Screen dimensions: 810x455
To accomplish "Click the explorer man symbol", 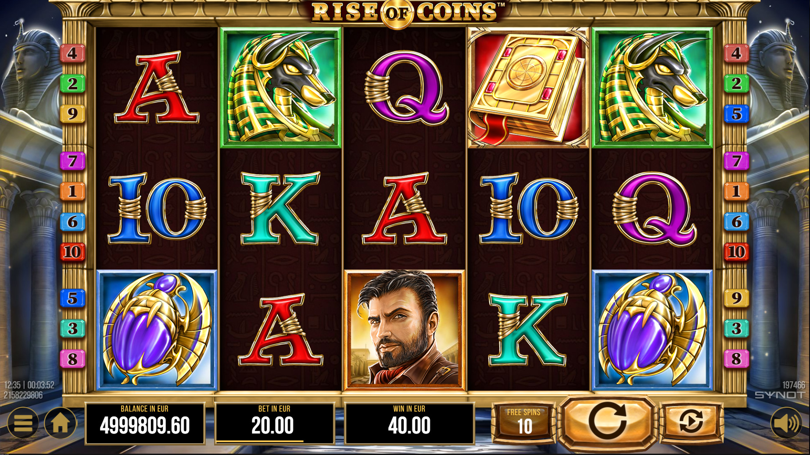I will (404, 330).
